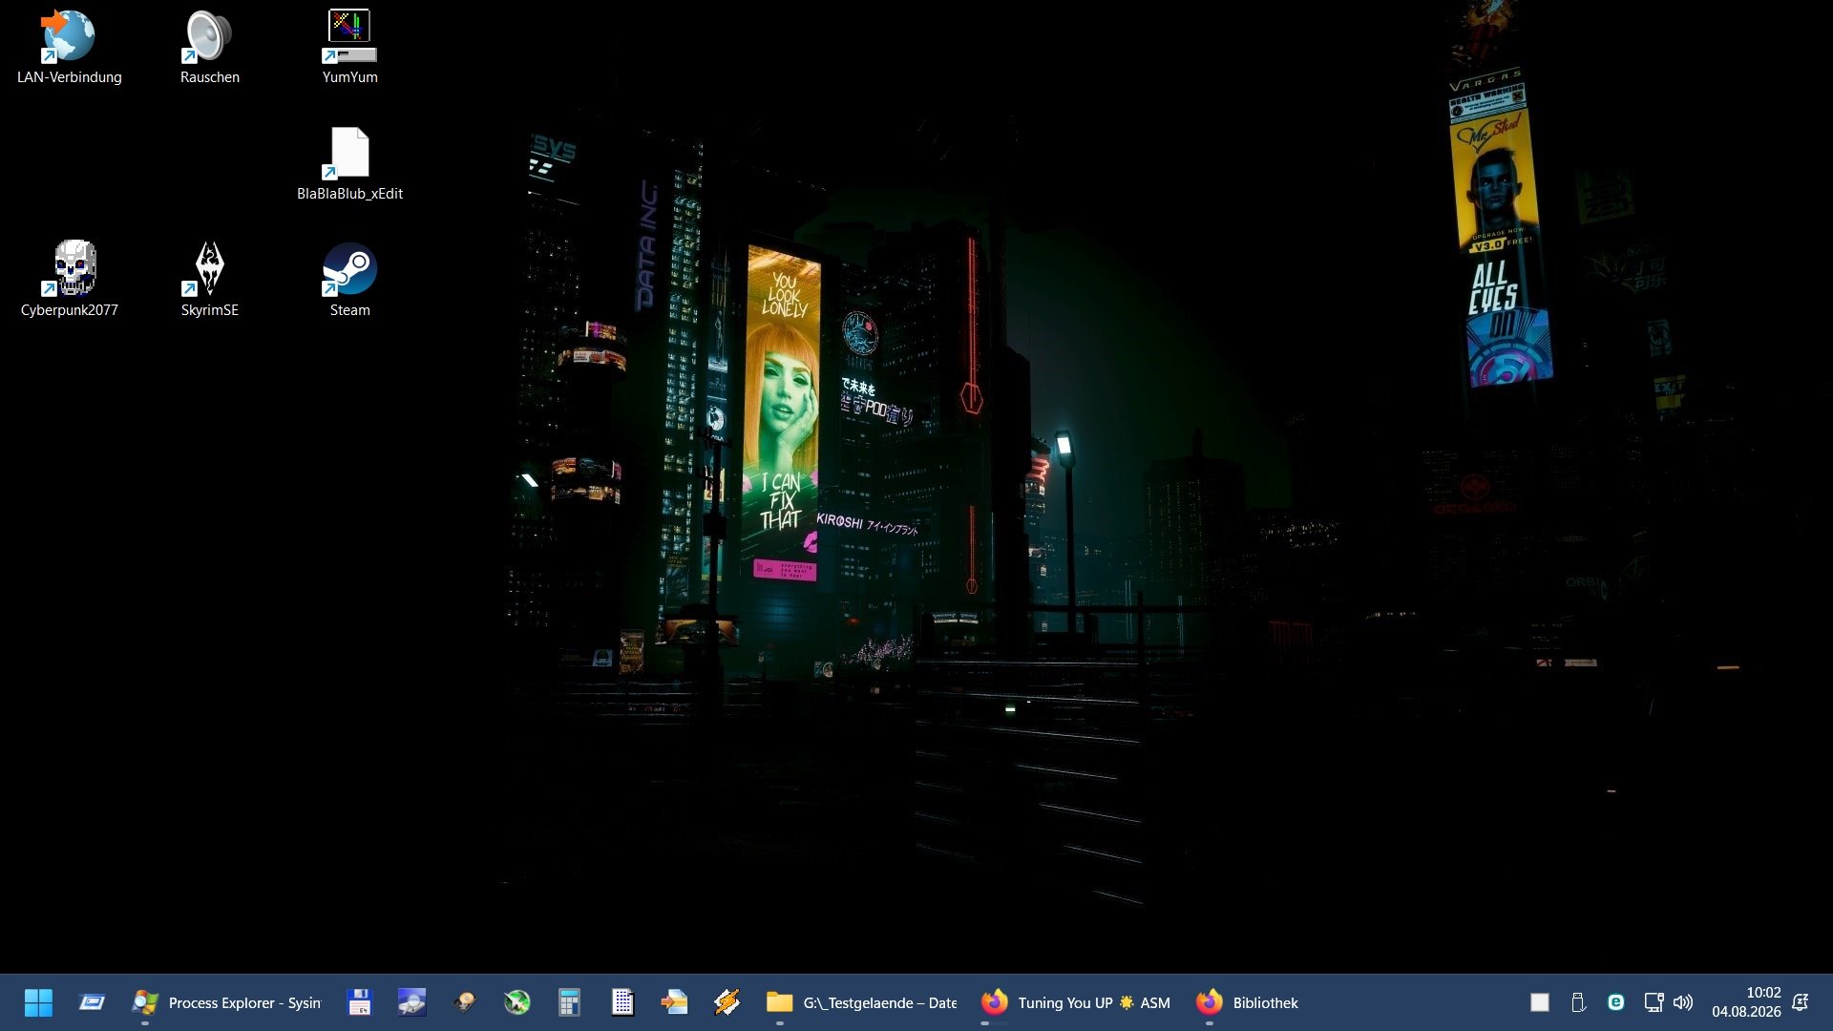This screenshot has height=1031, width=1833.
Task: Open the ESET security tray icon
Action: [1615, 1002]
